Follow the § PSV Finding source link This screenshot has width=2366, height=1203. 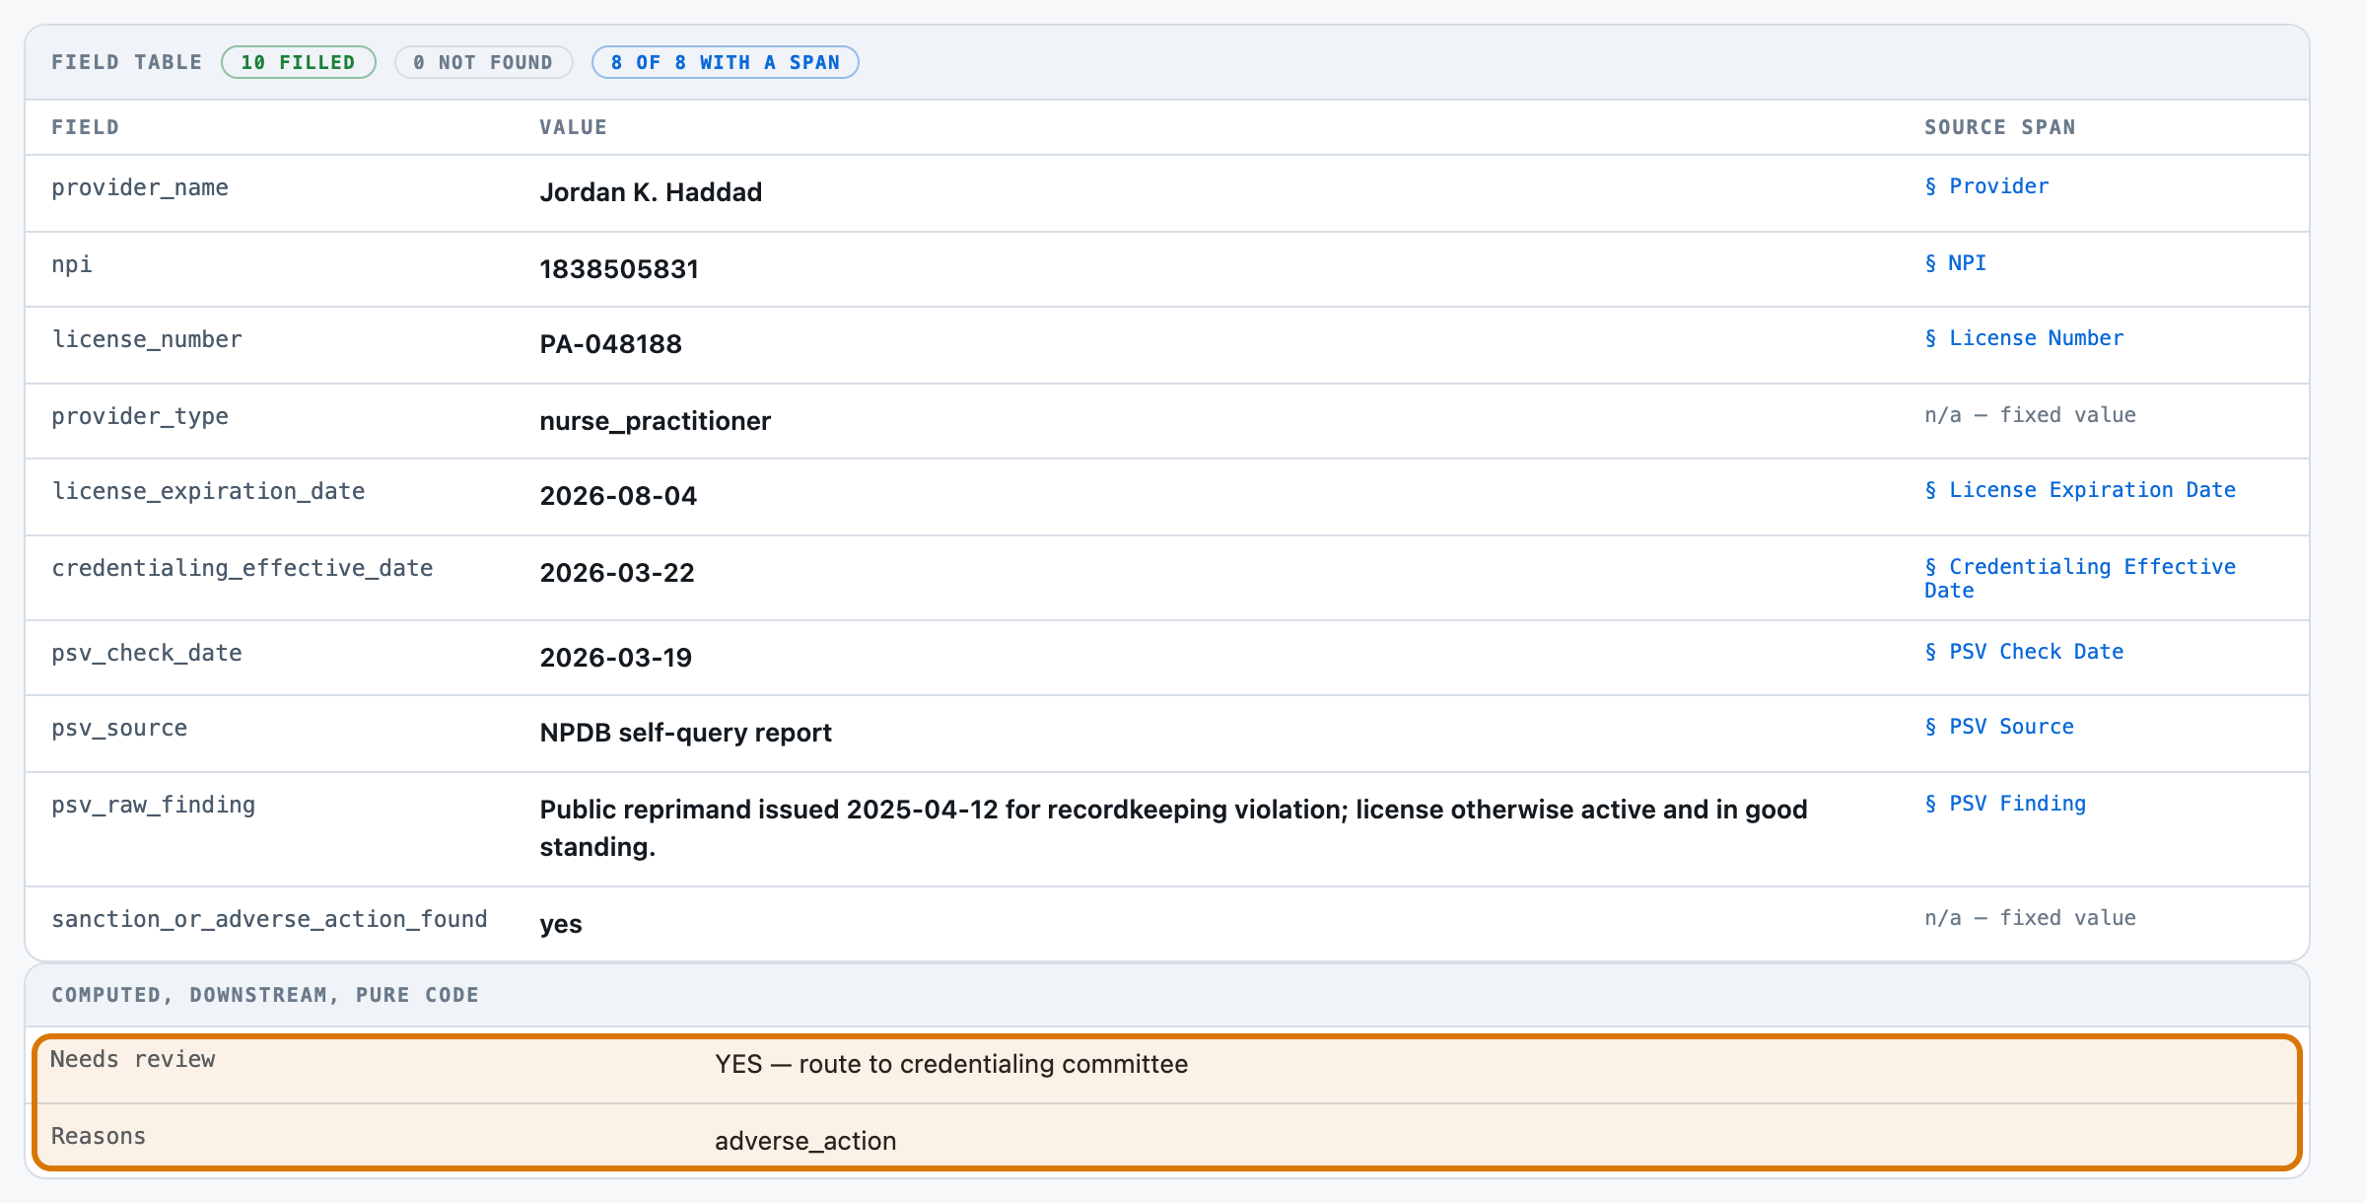click(2005, 804)
